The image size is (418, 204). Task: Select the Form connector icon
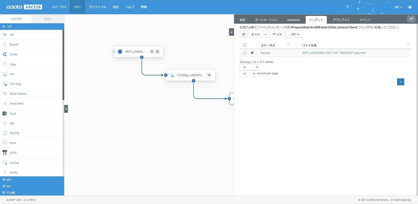5,143
